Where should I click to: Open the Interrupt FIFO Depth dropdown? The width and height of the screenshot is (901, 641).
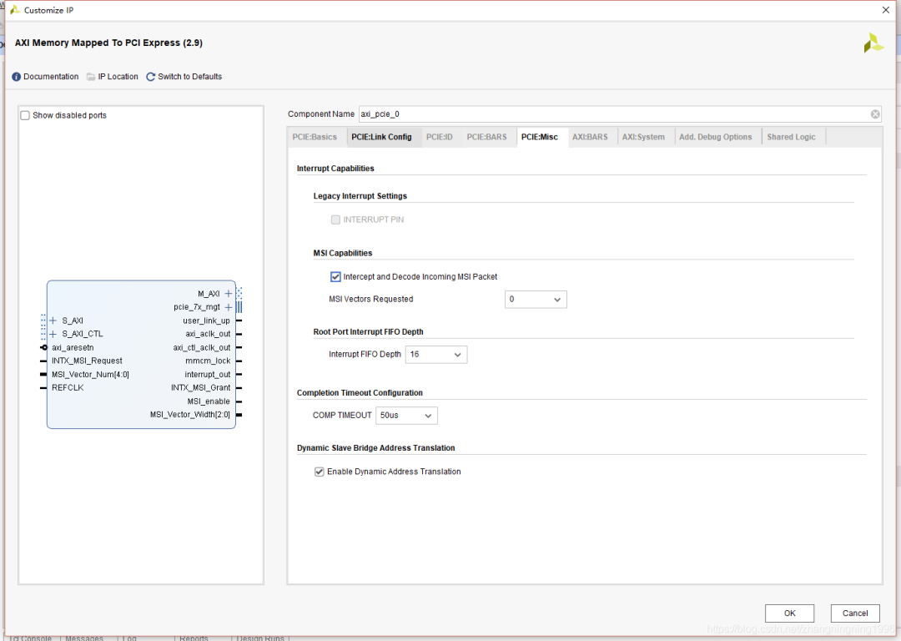(x=436, y=355)
